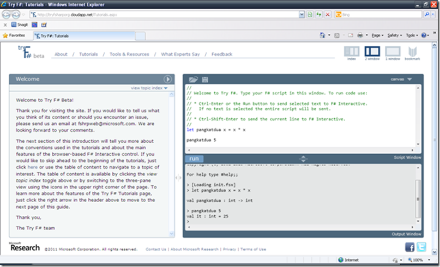The image size is (440, 267).
Task: Click Microsoft Research logo
Action: (x=24, y=247)
